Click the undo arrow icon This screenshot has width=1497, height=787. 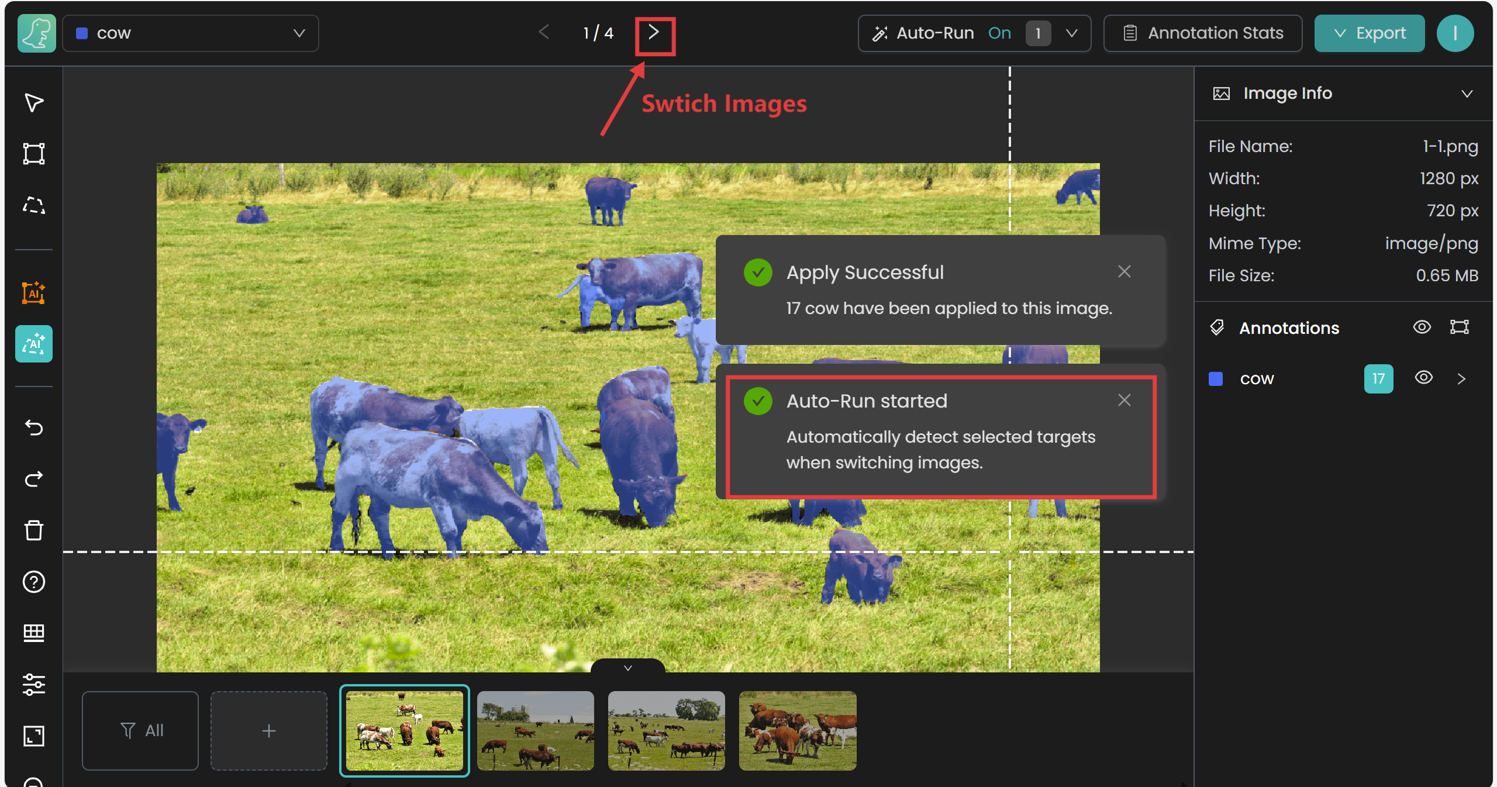pos(33,428)
